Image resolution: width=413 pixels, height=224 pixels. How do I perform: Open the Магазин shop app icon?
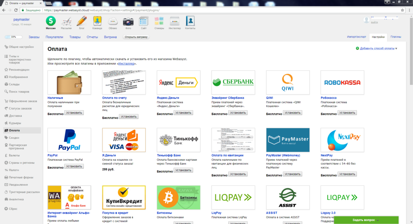[50, 21]
